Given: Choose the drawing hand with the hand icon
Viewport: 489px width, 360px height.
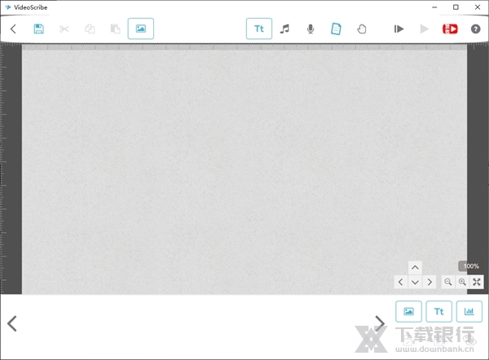Looking at the screenshot, I should click(x=361, y=29).
